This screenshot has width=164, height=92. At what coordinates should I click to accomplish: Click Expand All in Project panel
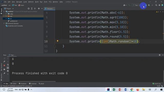point(32,8)
